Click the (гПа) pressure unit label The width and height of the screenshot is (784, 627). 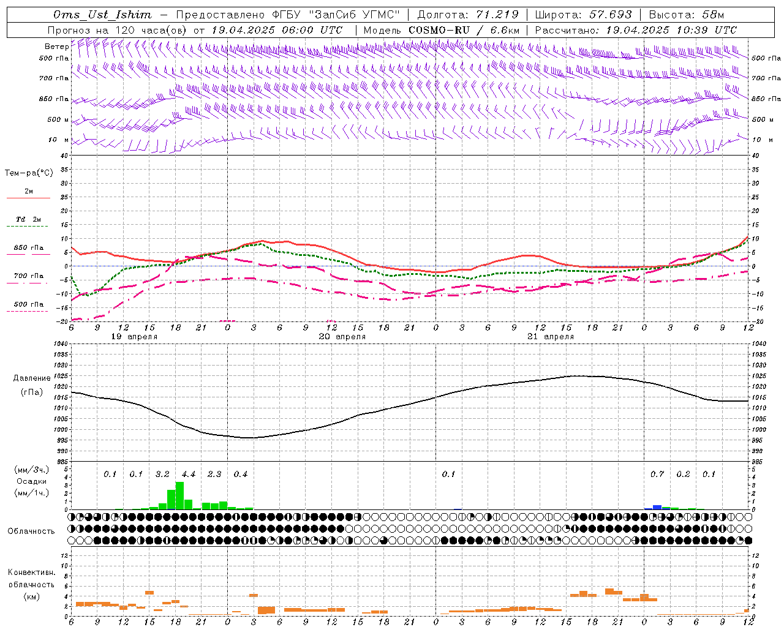click(32, 392)
